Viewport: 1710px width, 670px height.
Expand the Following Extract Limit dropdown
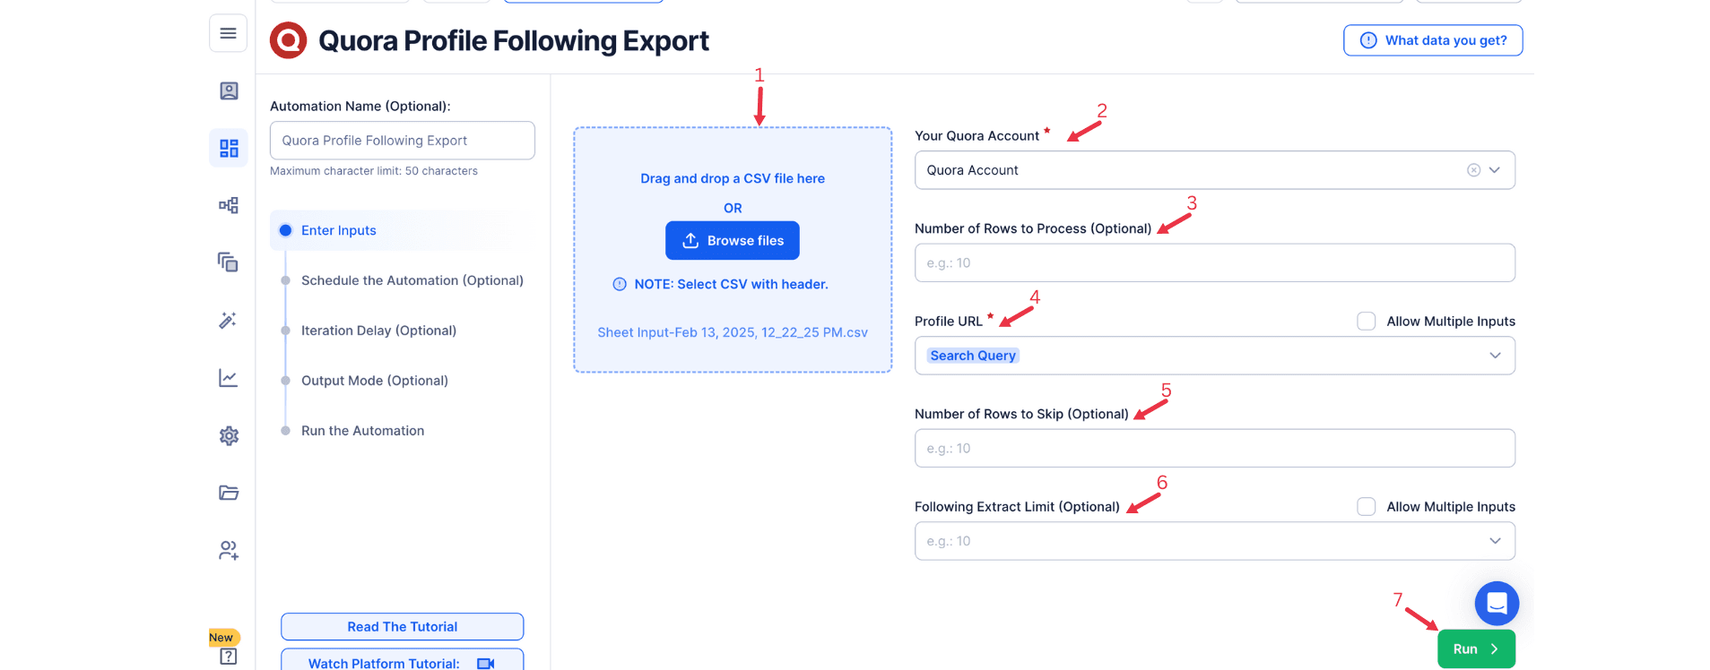(1495, 541)
